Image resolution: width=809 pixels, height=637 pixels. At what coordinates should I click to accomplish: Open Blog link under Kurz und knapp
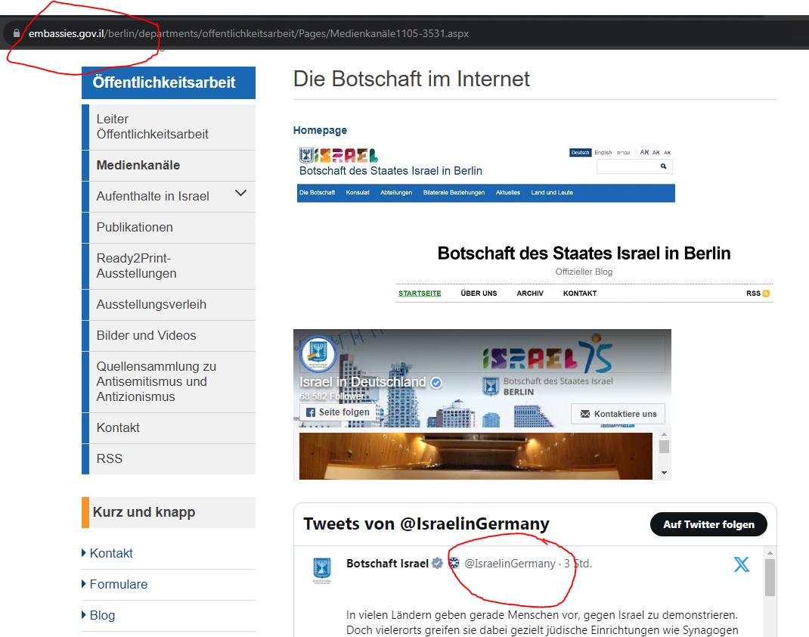tap(102, 615)
